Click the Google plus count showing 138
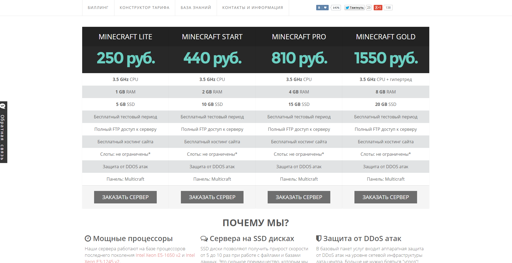Screen dimensions: 512x263 pos(388,8)
